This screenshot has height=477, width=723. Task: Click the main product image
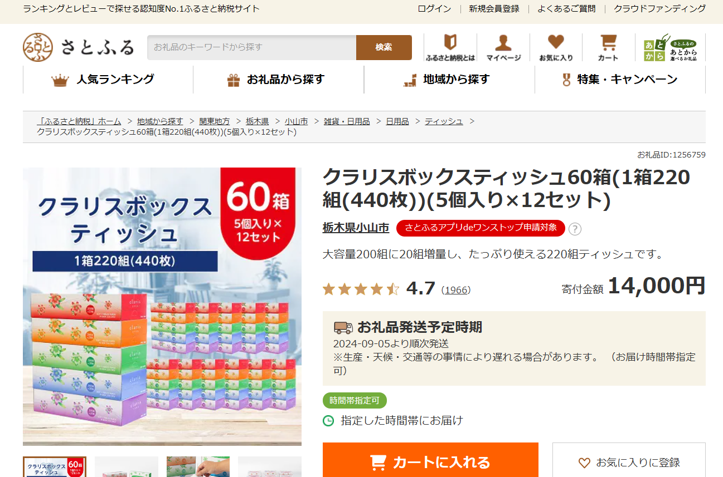pyautogui.click(x=162, y=307)
